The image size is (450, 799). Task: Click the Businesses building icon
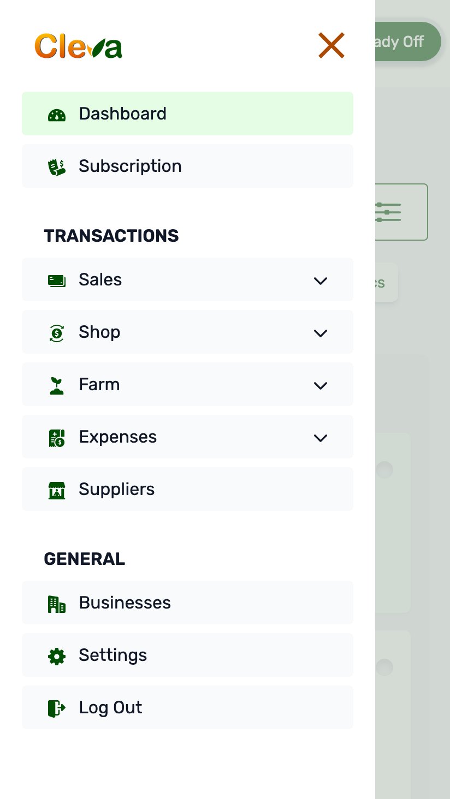(x=57, y=603)
